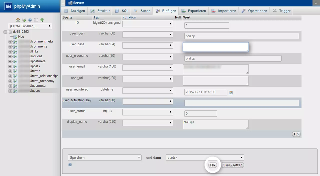Open the Importieren tab
This screenshot has height=176, width=320.
(224, 11)
